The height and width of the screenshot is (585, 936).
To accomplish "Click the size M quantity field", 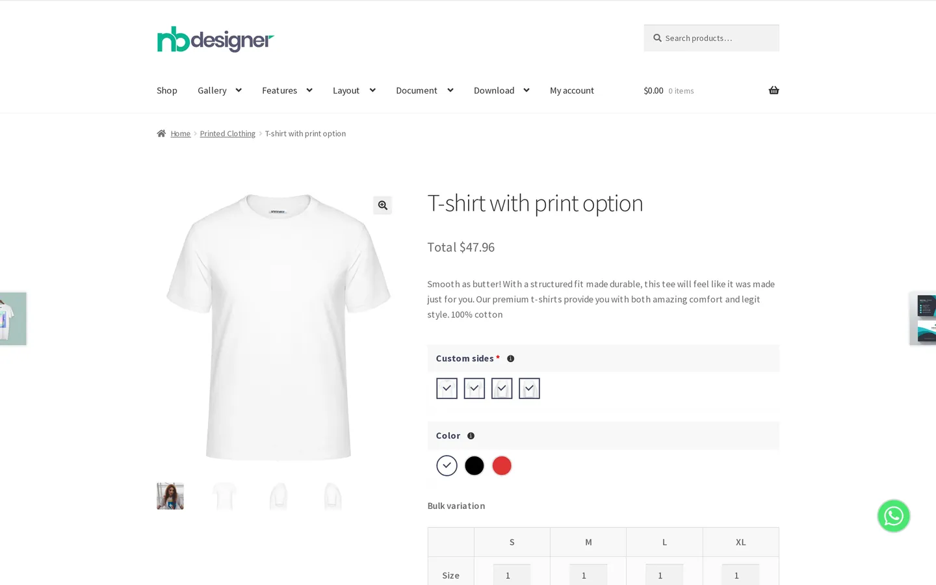I will tap(588, 575).
